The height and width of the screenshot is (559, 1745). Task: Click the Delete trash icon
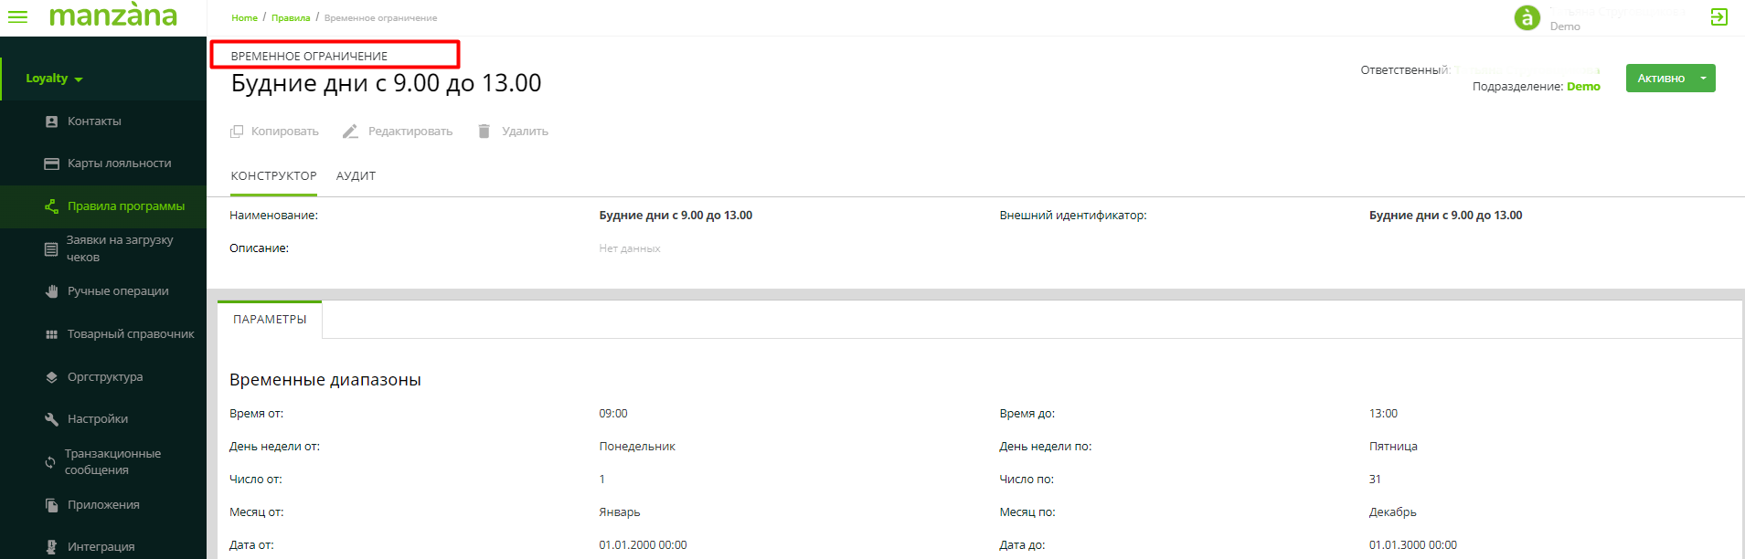click(x=484, y=132)
